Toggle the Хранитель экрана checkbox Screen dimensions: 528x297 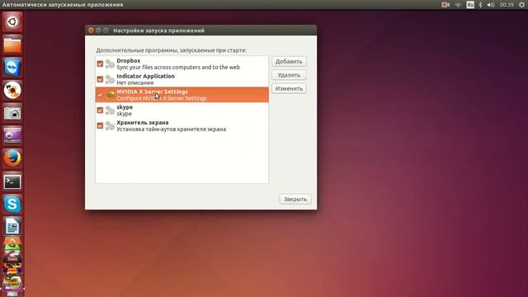pos(100,125)
